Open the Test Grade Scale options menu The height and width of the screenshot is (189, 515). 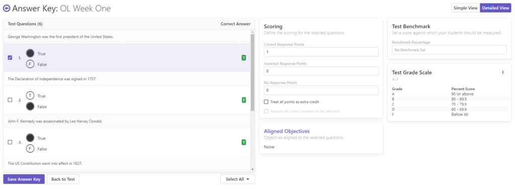coord(502,72)
